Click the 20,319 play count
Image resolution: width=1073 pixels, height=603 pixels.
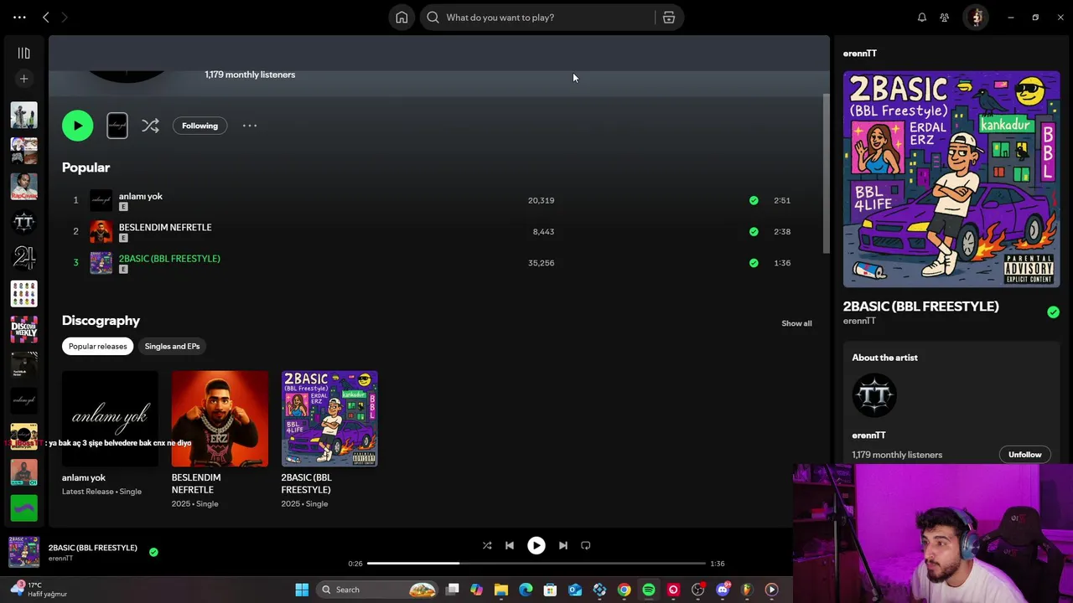coord(541,200)
